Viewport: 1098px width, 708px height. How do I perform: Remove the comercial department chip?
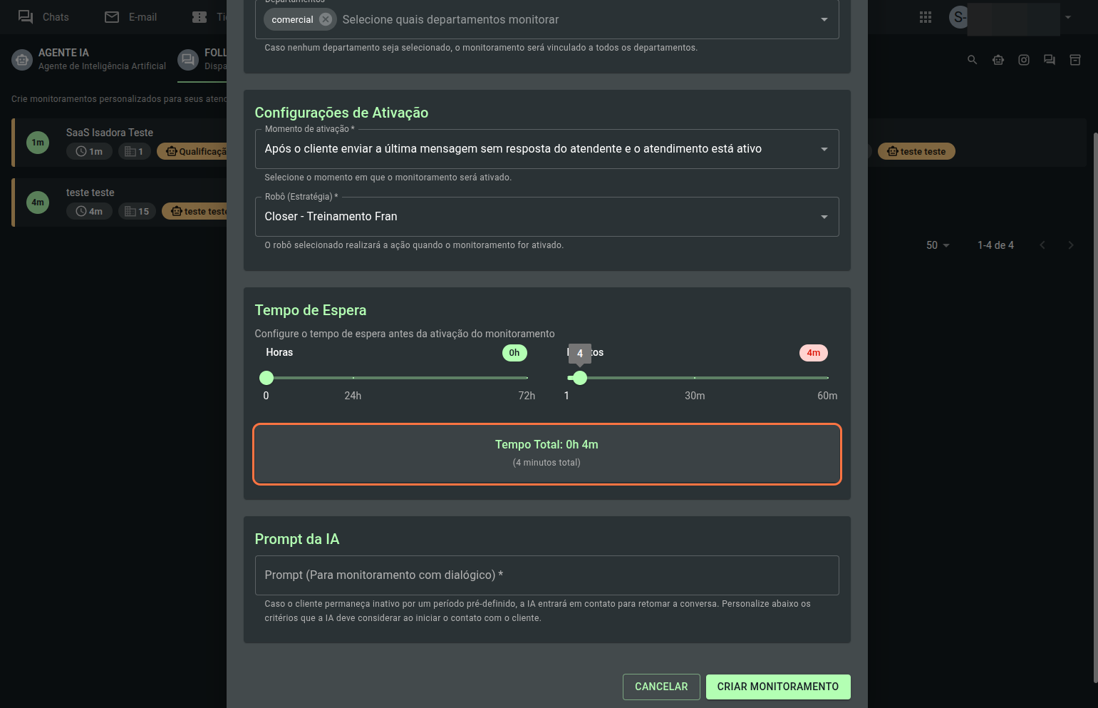click(326, 19)
